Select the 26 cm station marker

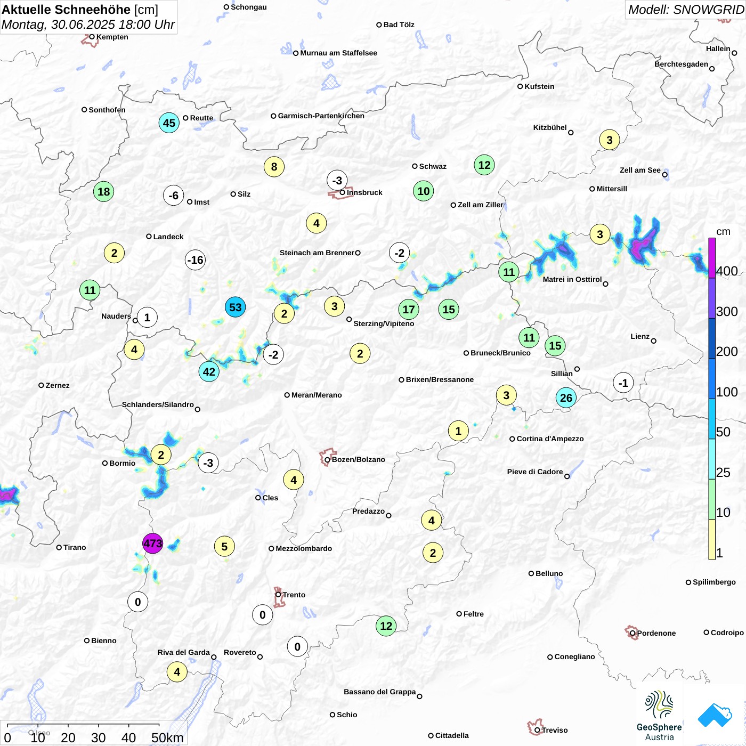[566, 398]
